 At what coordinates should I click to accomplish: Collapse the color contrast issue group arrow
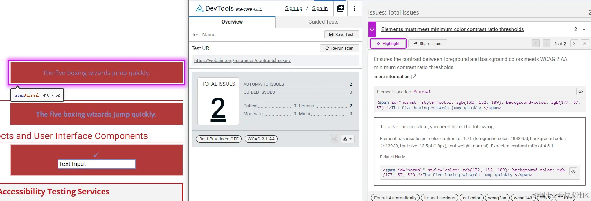pyautogui.click(x=584, y=29)
